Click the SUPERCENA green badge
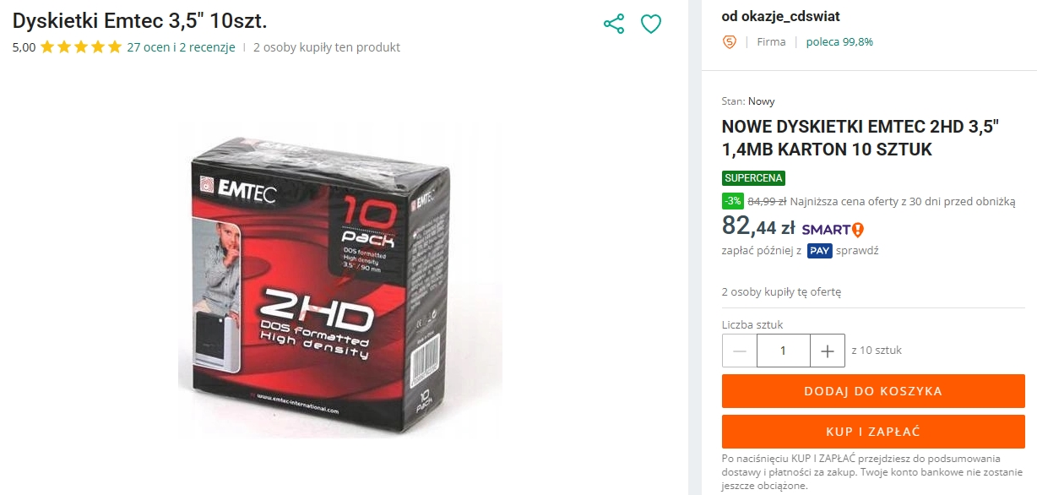This screenshot has width=1037, height=495. click(x=753, y=178)
